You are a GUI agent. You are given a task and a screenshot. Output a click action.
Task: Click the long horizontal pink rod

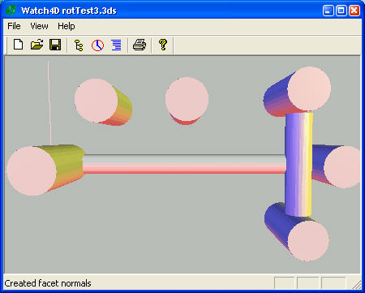[184, 164]
